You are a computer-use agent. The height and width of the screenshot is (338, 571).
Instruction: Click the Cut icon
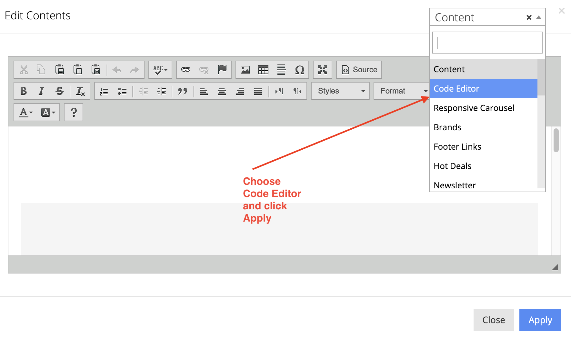(23, 69)
